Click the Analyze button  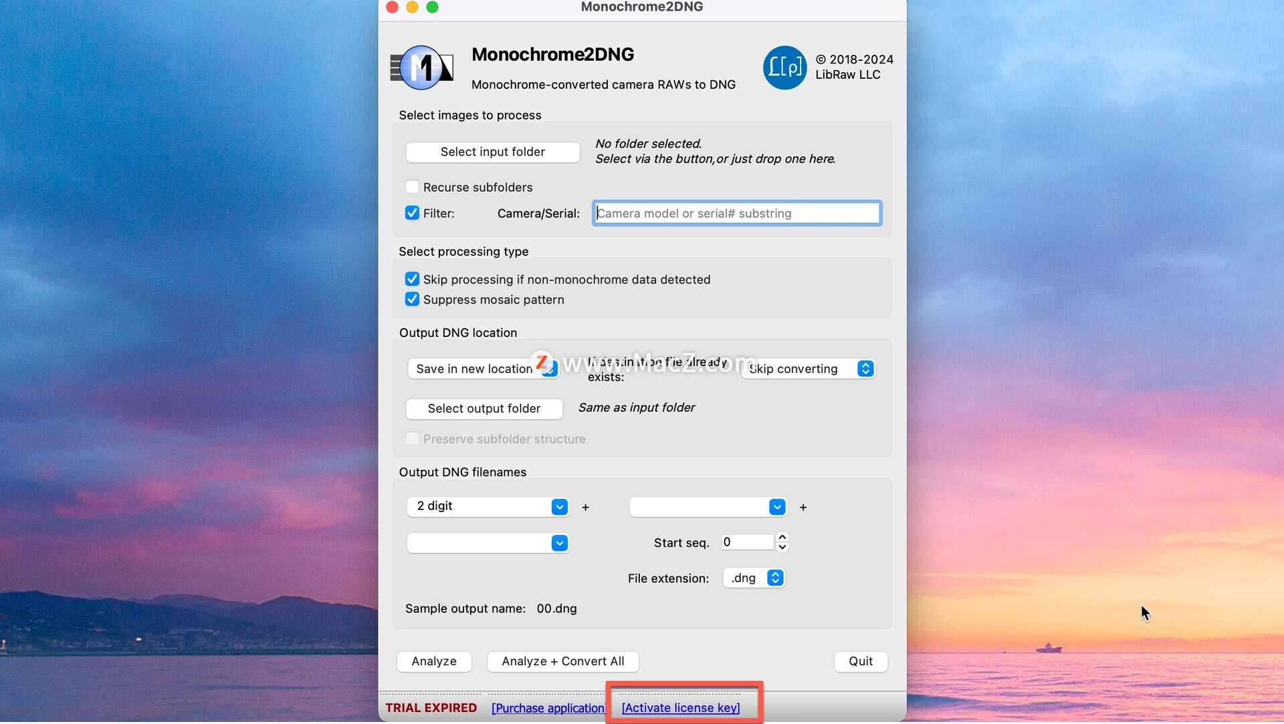click(x=434, y=661)
